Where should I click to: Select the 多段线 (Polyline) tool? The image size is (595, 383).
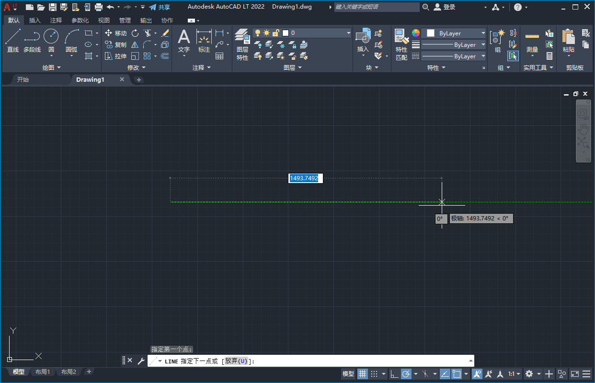(x=32, y=39)
